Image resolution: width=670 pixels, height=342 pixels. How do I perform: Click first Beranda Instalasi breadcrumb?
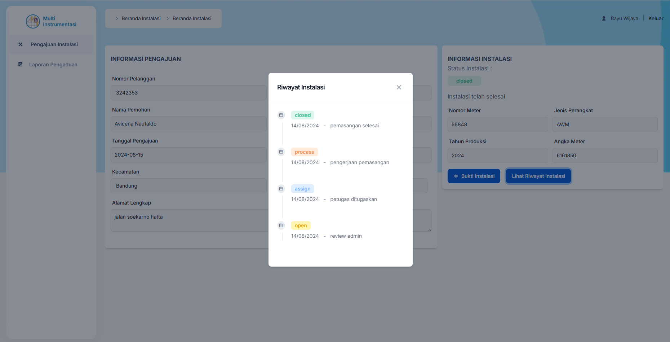pyautogui.click(x=141, y=18)
